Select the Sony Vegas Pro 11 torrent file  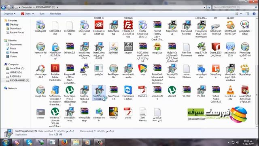pos(70,90)
